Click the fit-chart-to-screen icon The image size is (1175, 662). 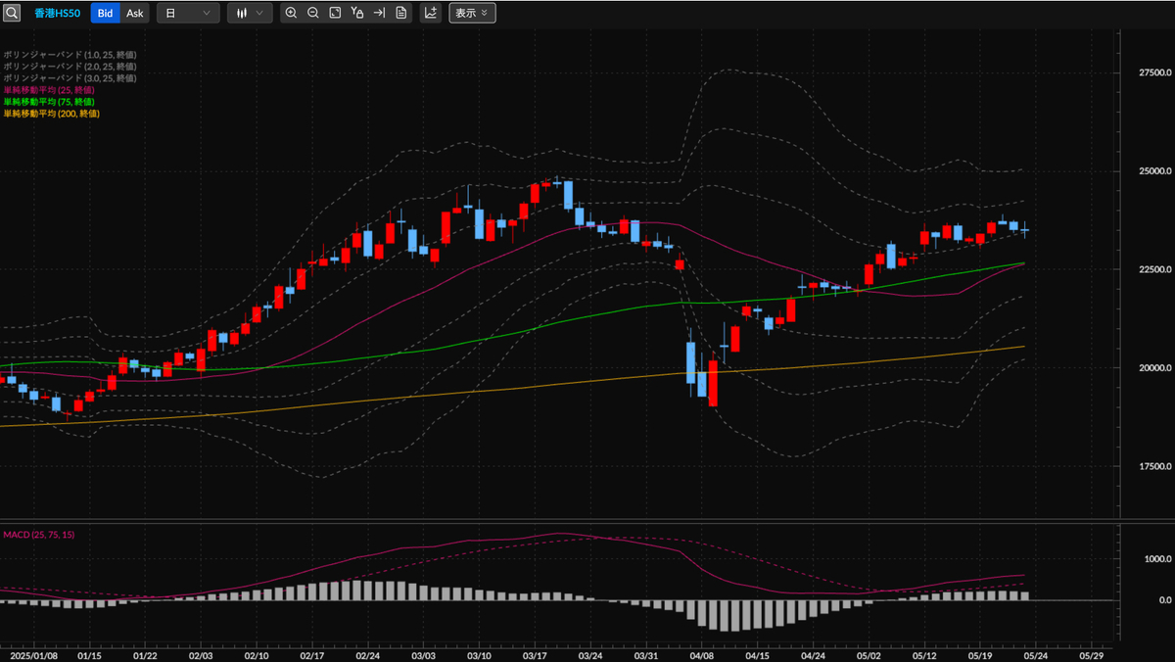pyautogui.click(x=335, y=13)
